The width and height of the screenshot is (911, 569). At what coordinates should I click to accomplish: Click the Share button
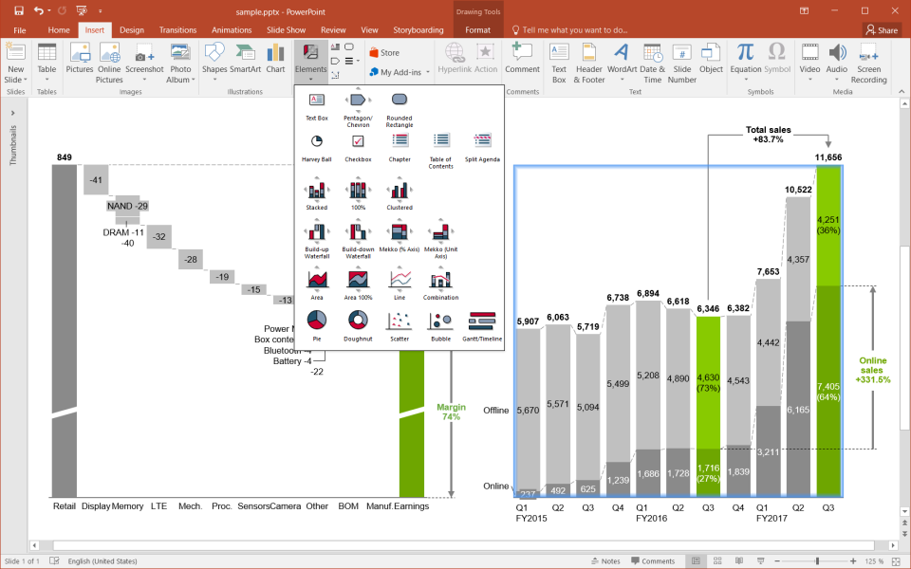point(882,30)
